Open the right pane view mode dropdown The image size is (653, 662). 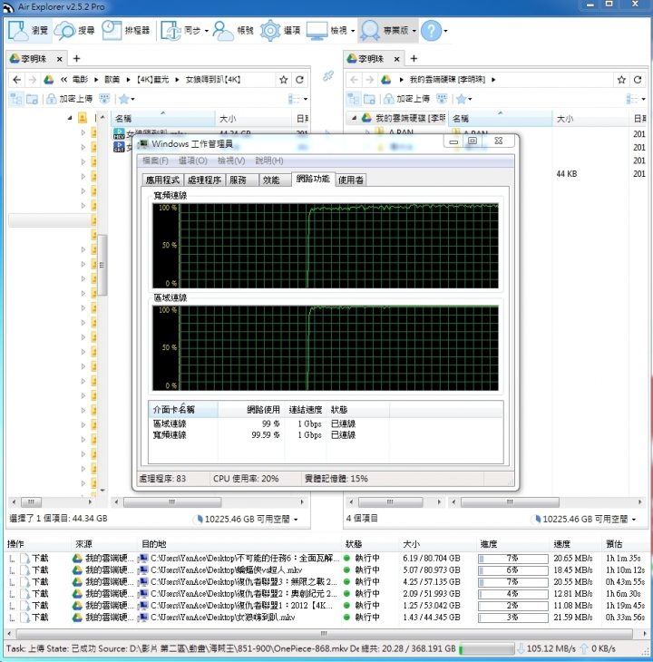[x=643, y=99]
